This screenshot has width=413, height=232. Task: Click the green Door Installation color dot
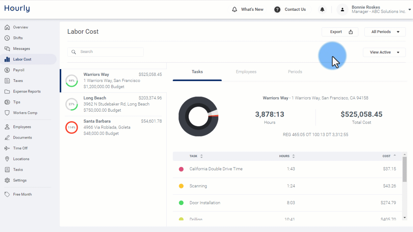(181, 203)
